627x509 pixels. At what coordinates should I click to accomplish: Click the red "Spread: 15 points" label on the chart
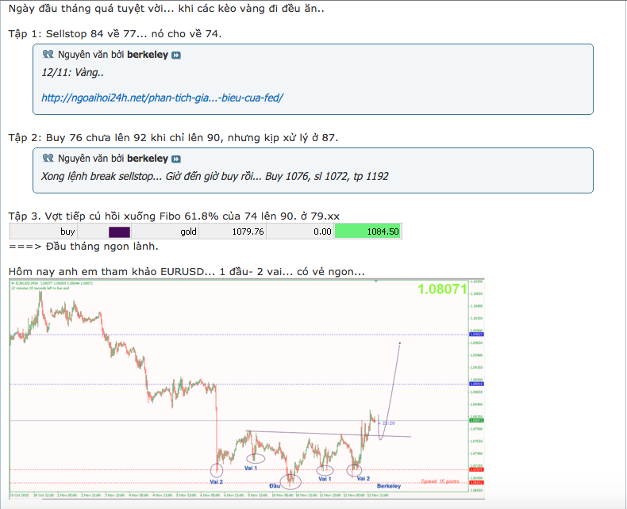440,481
